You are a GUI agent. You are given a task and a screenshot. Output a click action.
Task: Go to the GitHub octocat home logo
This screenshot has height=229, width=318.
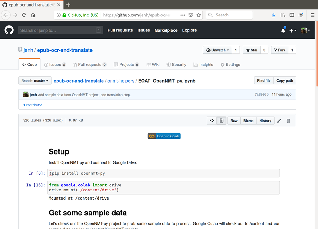pos(9,30)
